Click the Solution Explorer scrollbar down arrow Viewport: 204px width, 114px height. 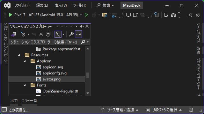[88, 93]
